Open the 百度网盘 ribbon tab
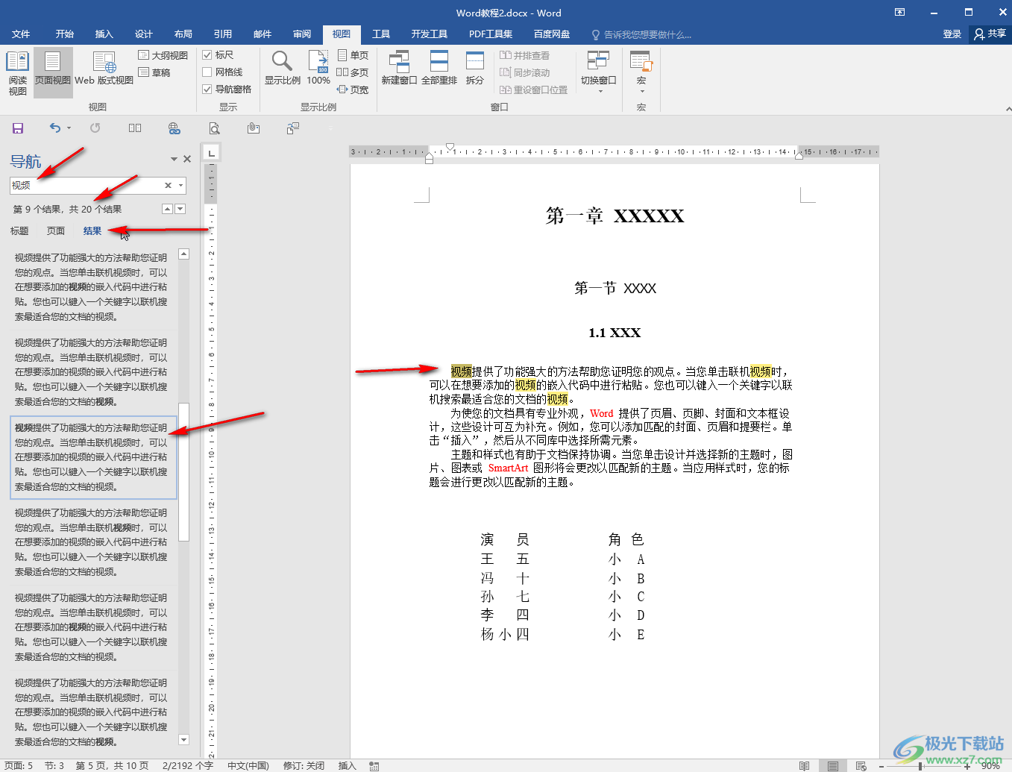The image size is (1012, 772). tap(552, 34)
